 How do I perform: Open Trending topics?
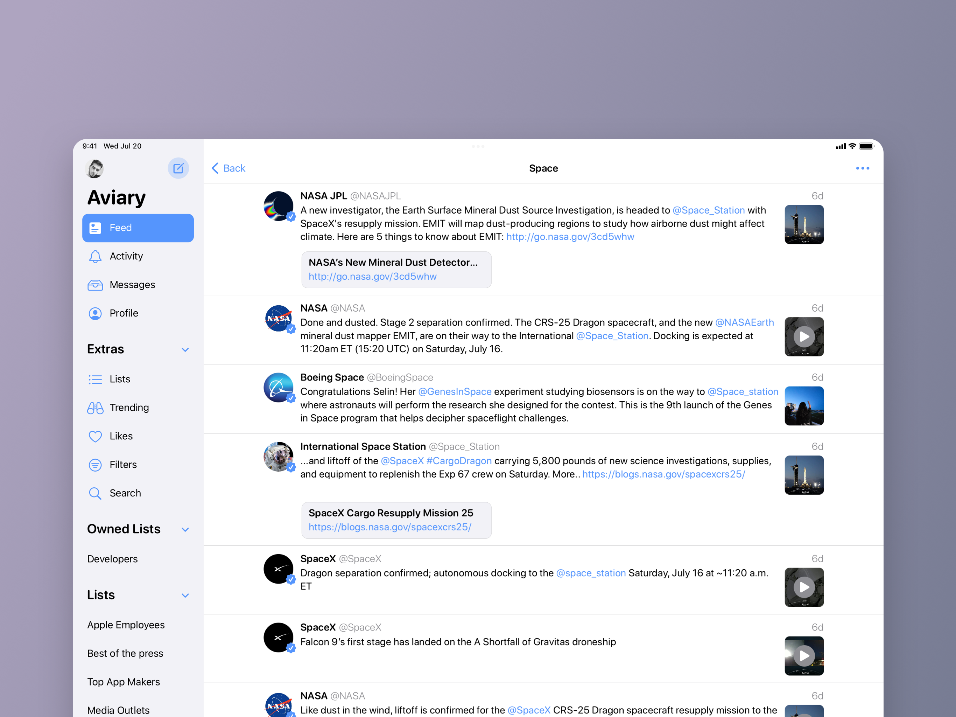pyautogui.click(x=138, y=408)
